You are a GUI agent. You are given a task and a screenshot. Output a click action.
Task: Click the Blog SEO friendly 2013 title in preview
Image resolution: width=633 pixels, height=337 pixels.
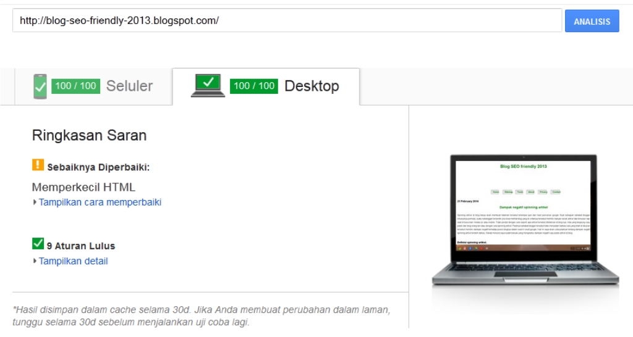(x=523, y=166)
